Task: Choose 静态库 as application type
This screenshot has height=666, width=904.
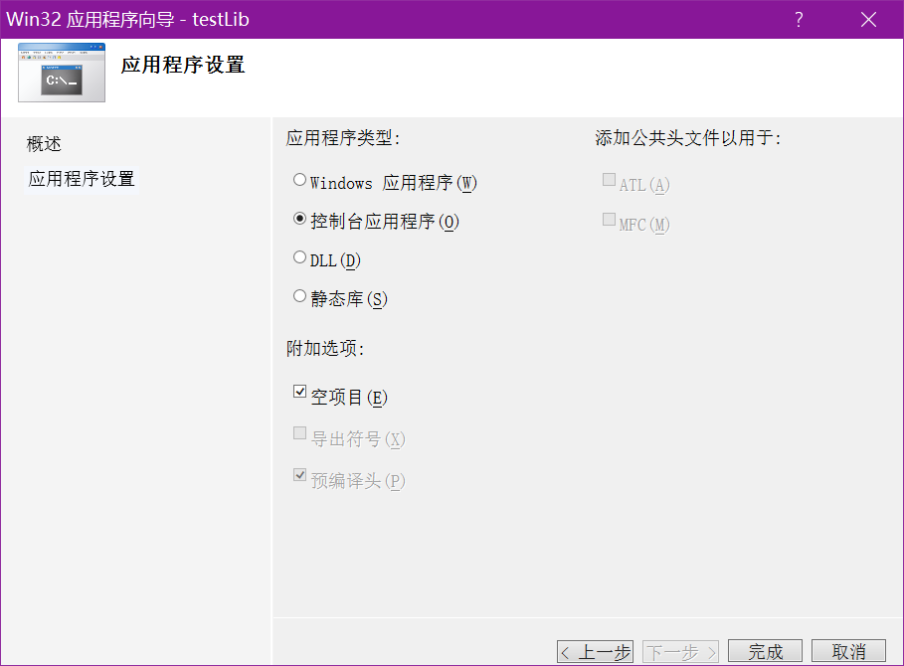Action: (299, 296)
